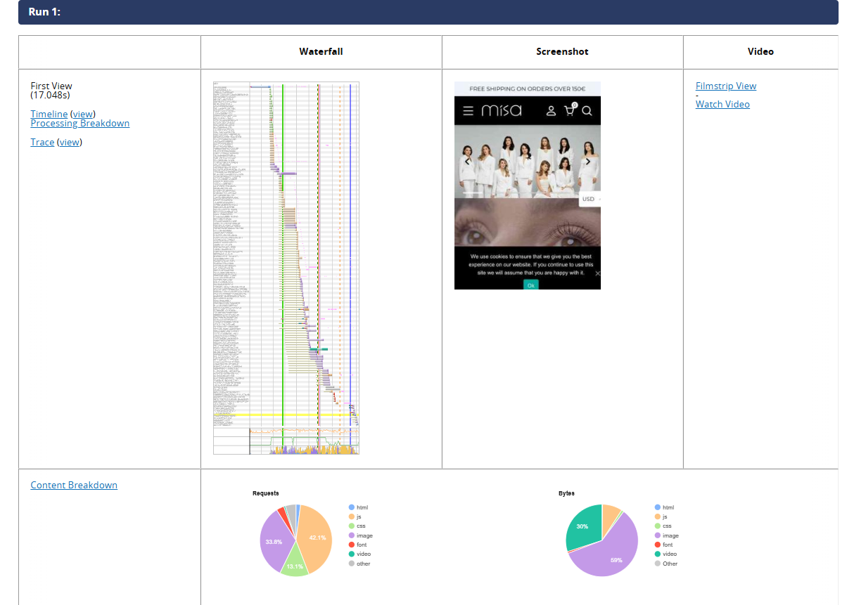This screenshot has height=605, width=866.
Task: Click the Waterfall column header
Action: coord(321,51)
